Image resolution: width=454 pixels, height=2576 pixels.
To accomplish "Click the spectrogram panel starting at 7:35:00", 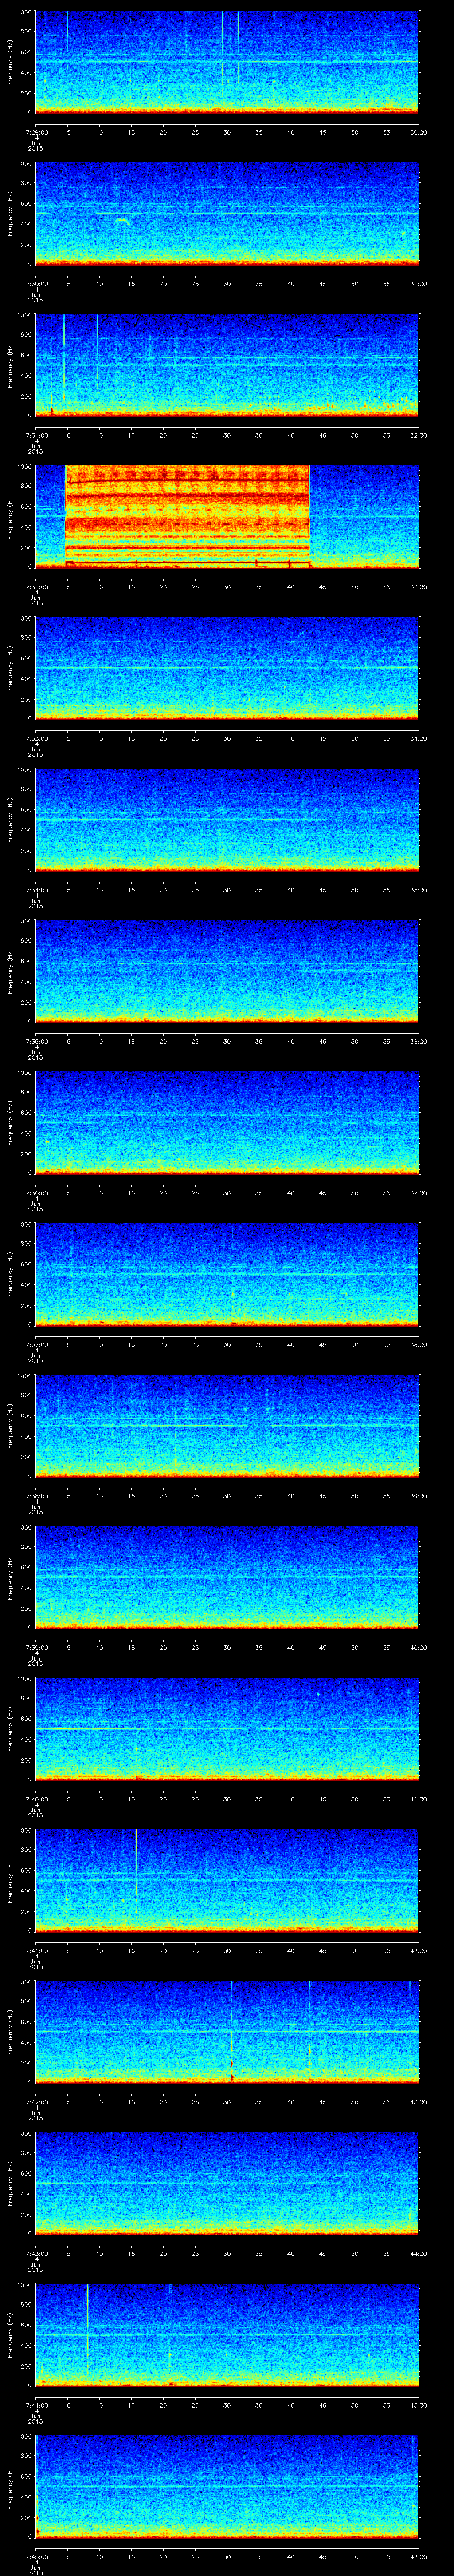I will [227, 971].
